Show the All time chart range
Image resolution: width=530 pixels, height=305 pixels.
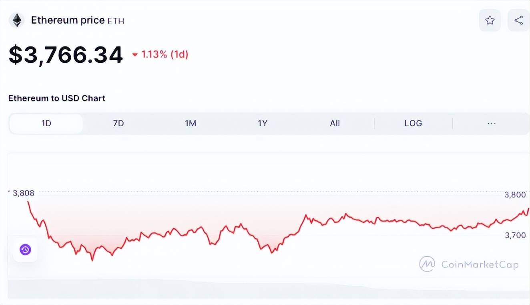(x=335, y=123)
